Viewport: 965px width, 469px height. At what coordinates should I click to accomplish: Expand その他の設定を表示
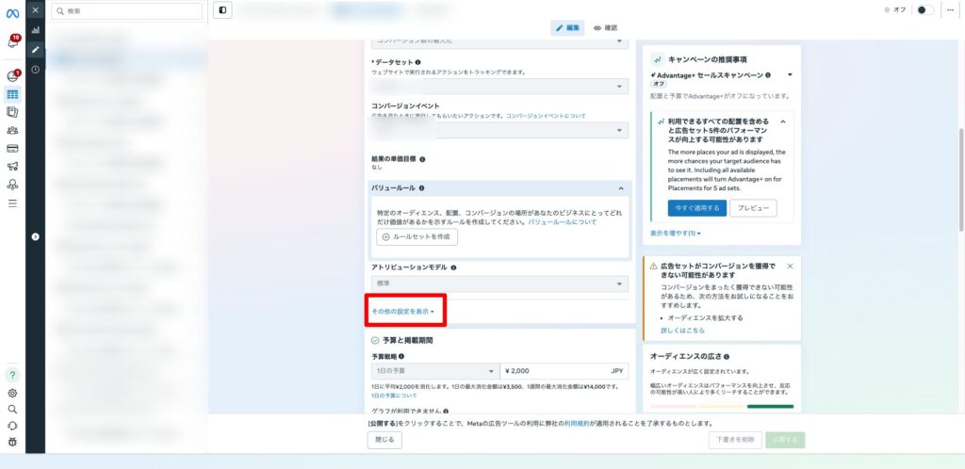pyautogui.click(x=402, y=312)
